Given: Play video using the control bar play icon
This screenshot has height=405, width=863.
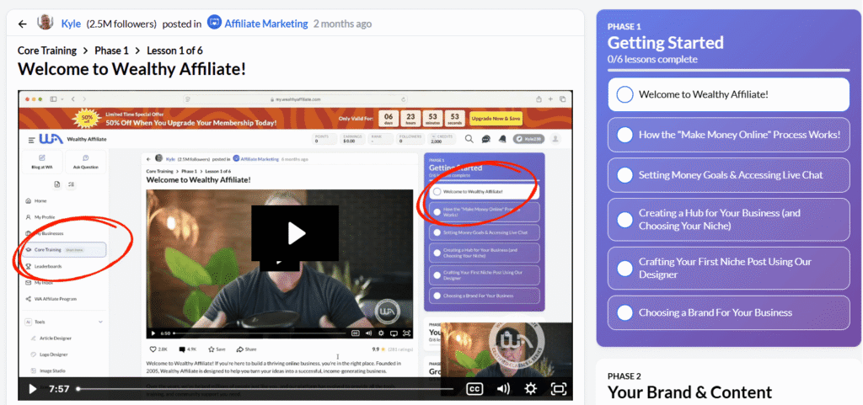Looking at the screenshot, I should (33, 389).
